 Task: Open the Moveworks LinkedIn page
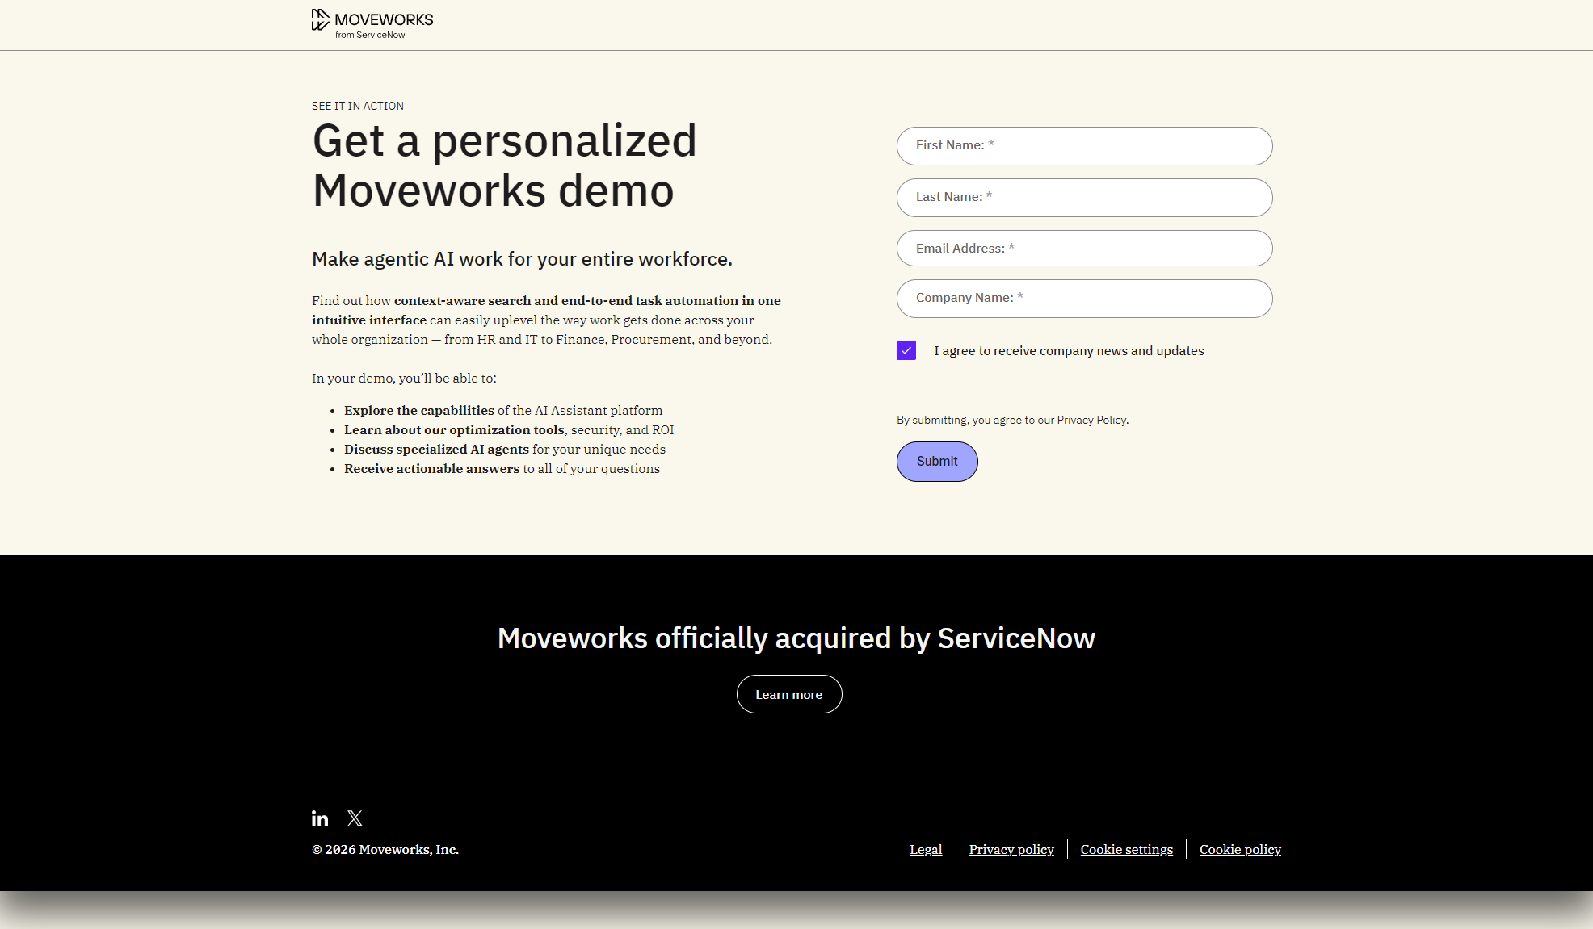tap(319, 818)
